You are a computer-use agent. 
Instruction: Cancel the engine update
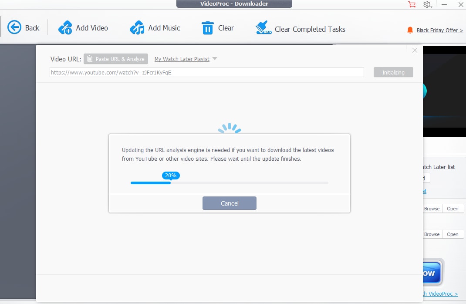point(229,203)
